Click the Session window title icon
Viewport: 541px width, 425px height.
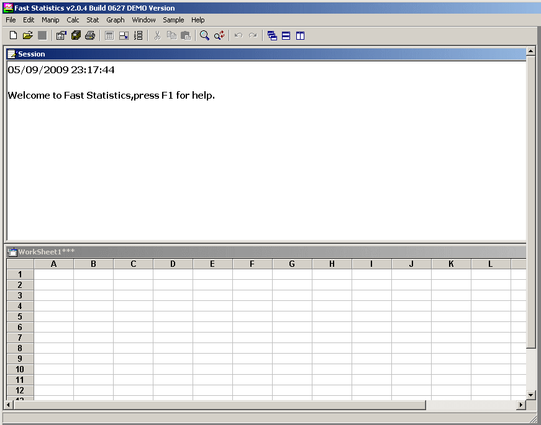[x=12, y=54]
